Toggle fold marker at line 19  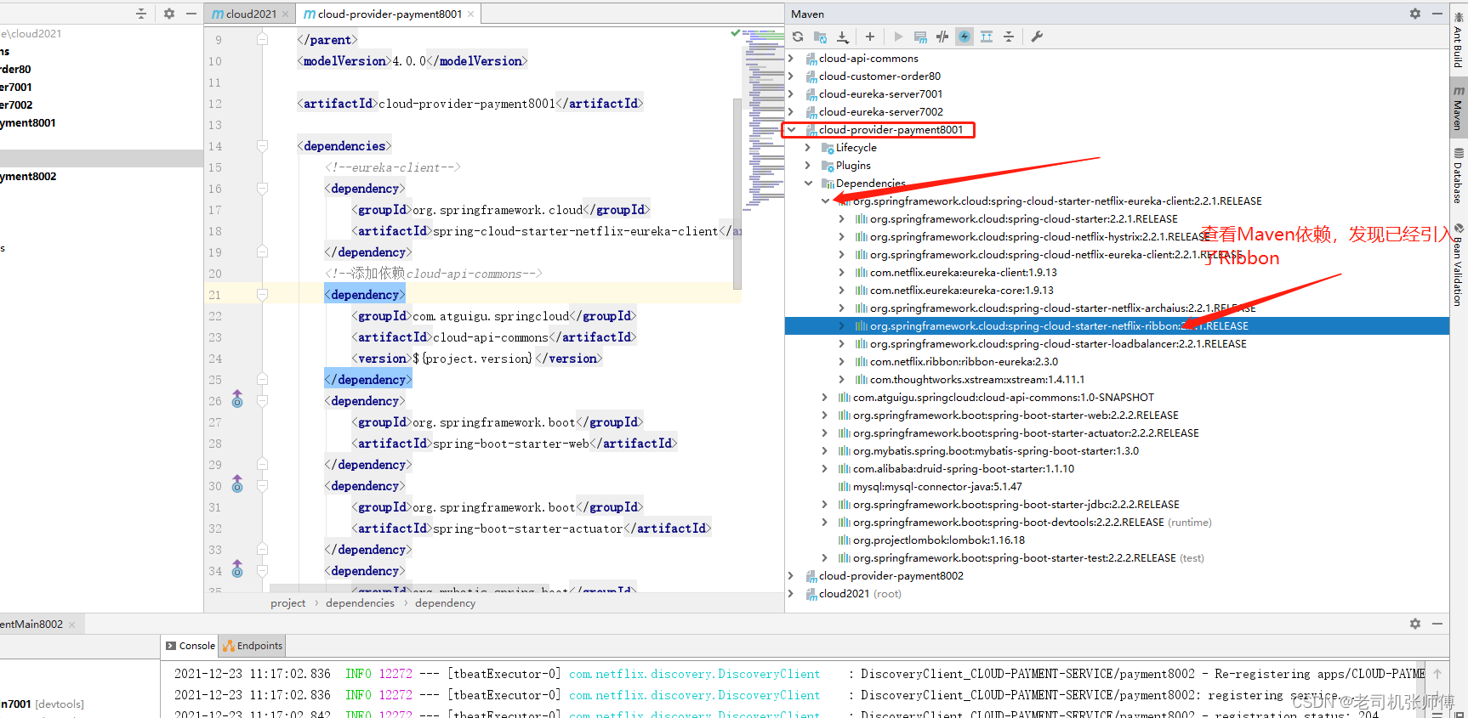point(262,252)
